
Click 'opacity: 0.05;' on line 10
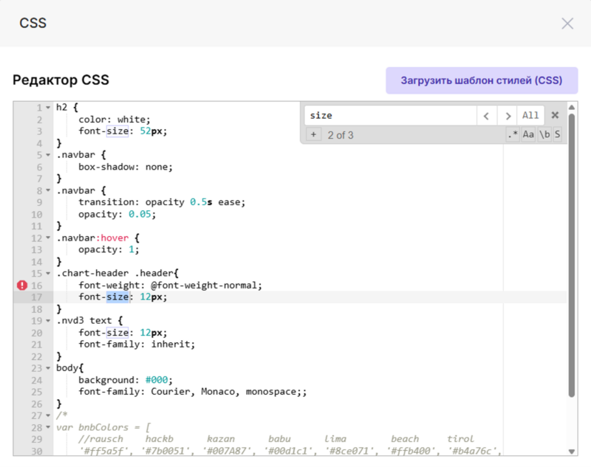pos(117,214)
